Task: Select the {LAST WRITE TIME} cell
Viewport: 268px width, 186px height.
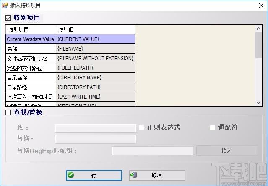Action: (x=96, y=97)
